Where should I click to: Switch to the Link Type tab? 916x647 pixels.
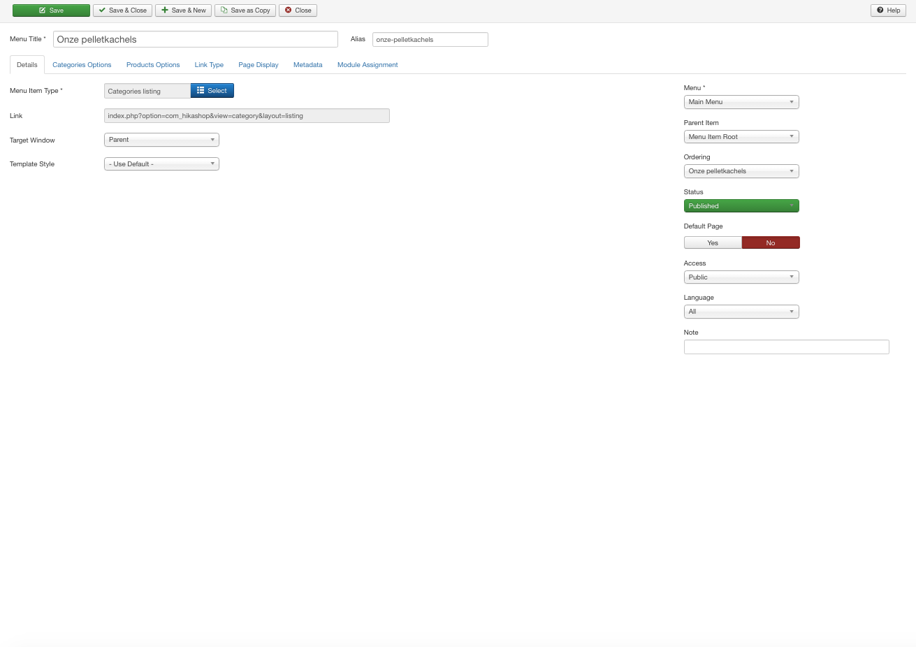click(209, 65)
